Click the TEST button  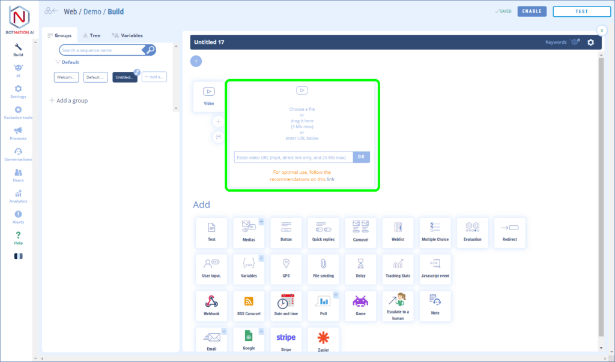581,11
